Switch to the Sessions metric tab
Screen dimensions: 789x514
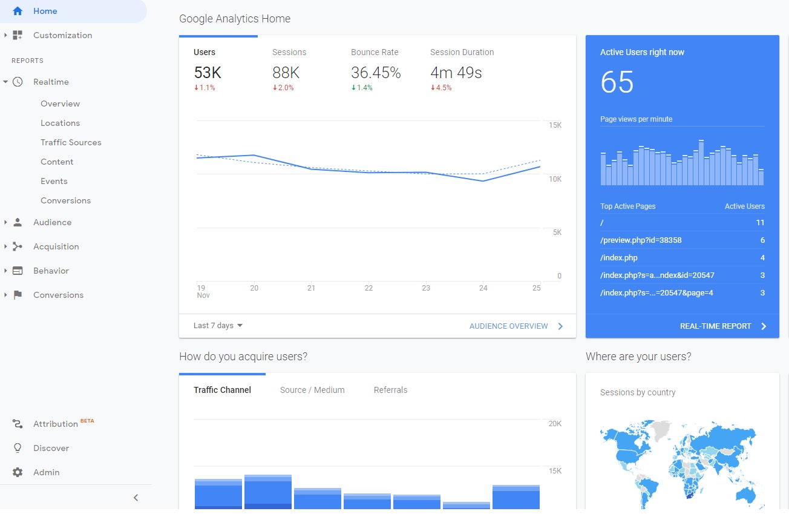pos(289,52)
